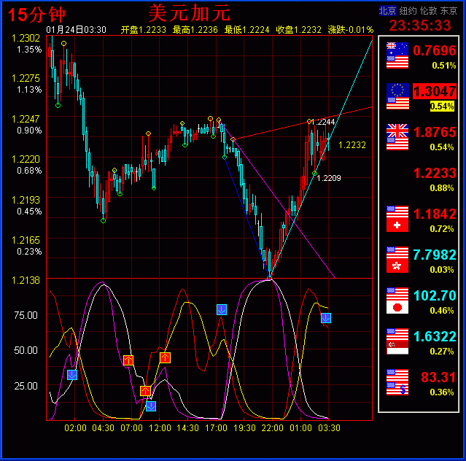The image size is (466, 461).
Task: Click the 1.2138 price axis label
Action: [x=26, y=280]
